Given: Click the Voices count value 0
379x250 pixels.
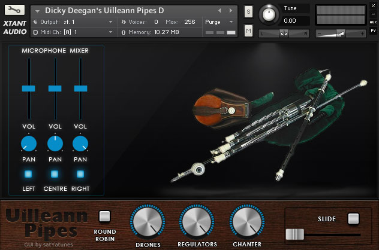Looking at the screenshot, I should pos(156,22).
